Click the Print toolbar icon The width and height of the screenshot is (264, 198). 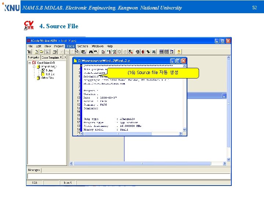tap(55, 52)
